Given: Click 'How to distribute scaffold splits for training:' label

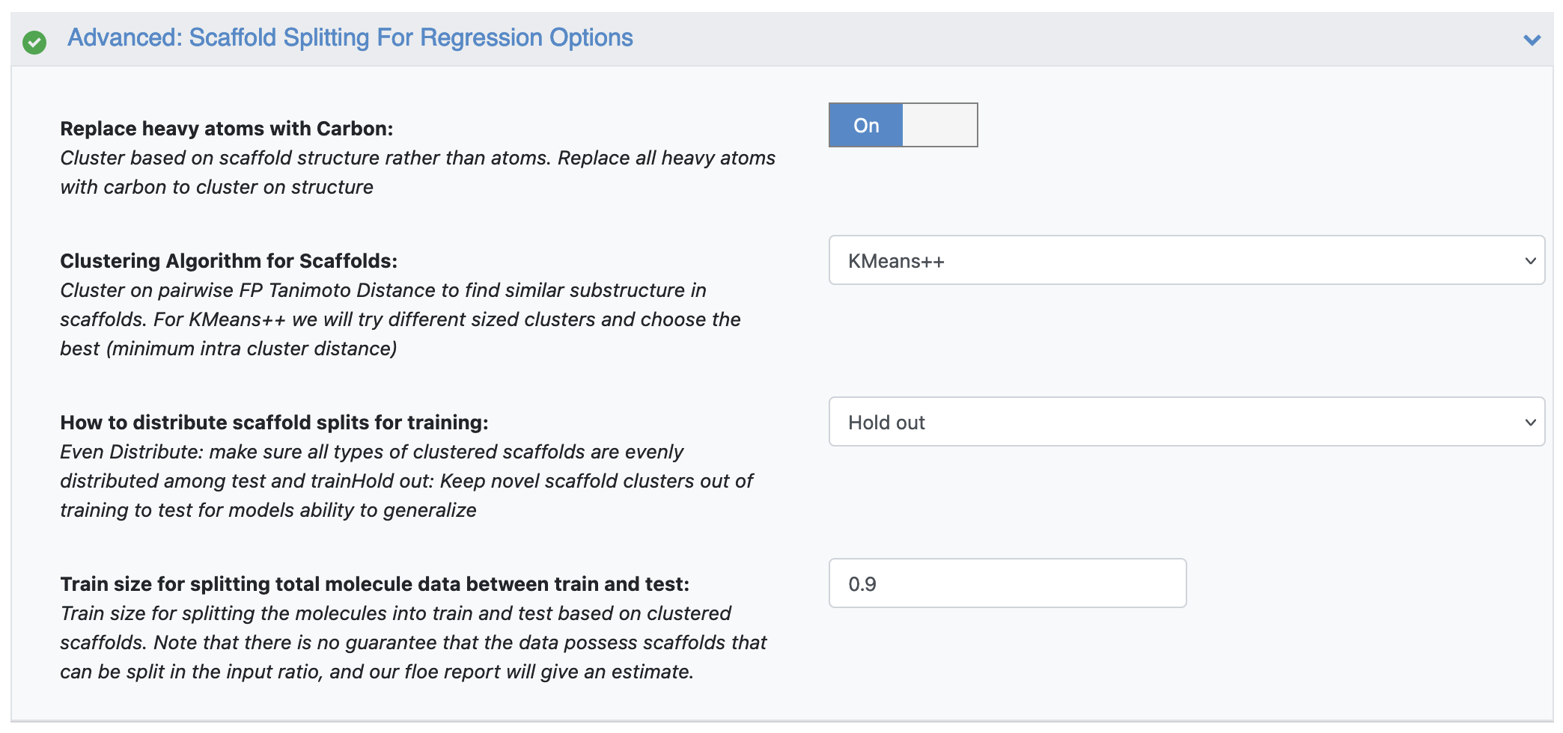Looking at the screenshot, I should (274, 423).
